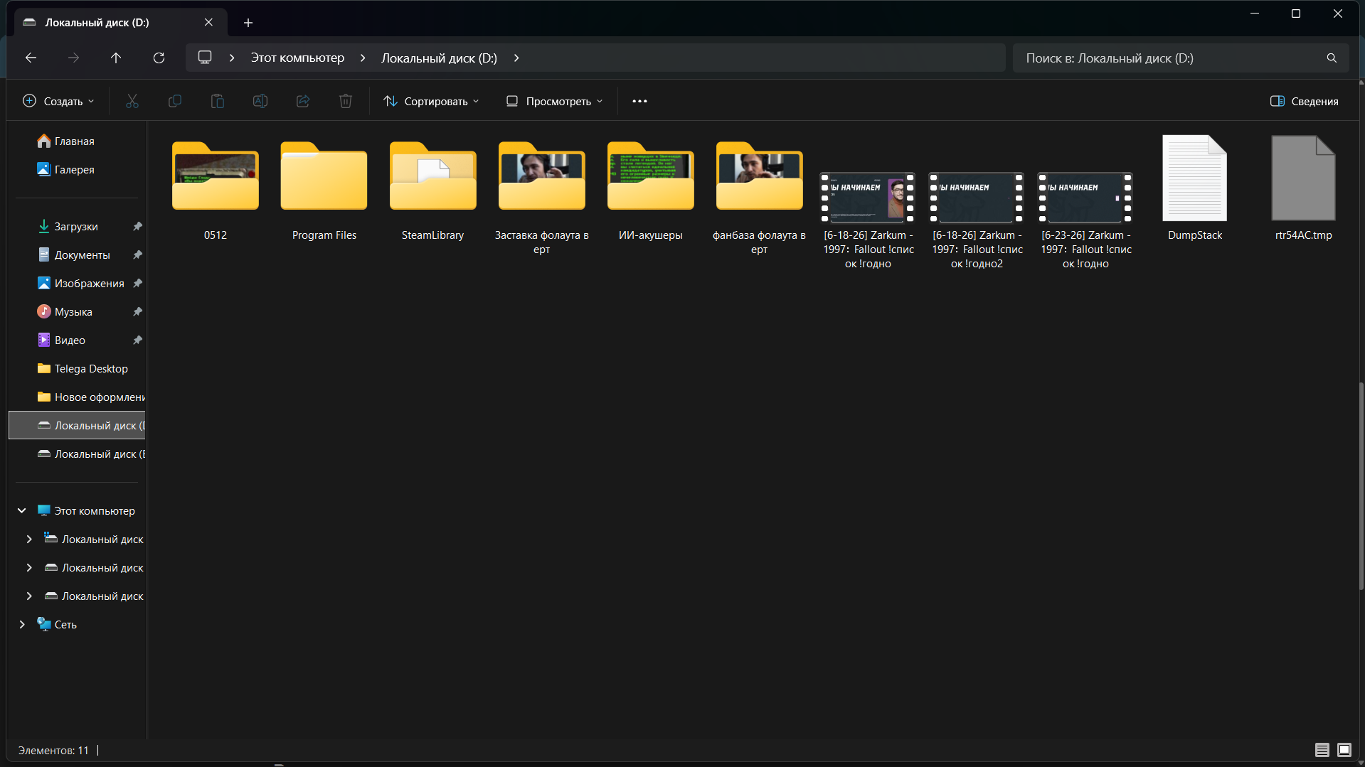The height and width of the screenshot is (767, 1365).
Task: Click the Cut scissors icon in toolbar
Action: coord(132,101)
